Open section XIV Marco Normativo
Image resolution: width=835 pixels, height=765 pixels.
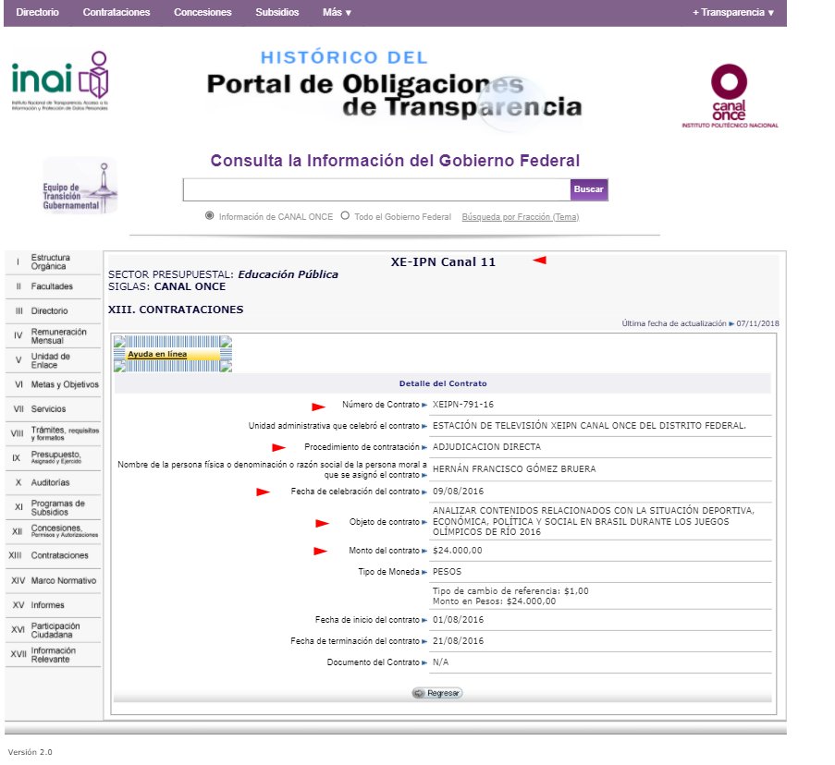click(x=53, y=580)
